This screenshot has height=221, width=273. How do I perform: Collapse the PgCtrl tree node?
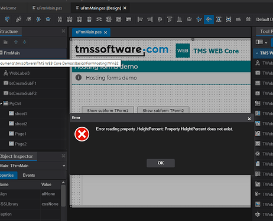(1, 104)
